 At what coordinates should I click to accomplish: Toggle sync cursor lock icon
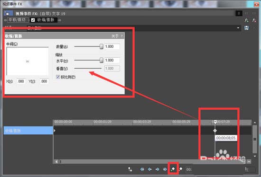click(x=130, y=169)
